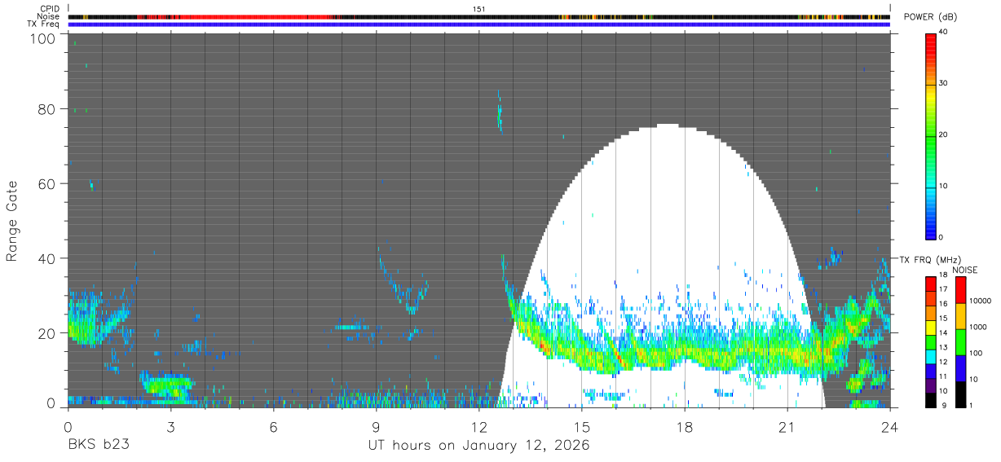
Task: Click y-axis tick label '80'
Action: (46, 109)
